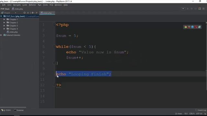
Task: Click fold end marker at line 8
Action: point(54,63)
